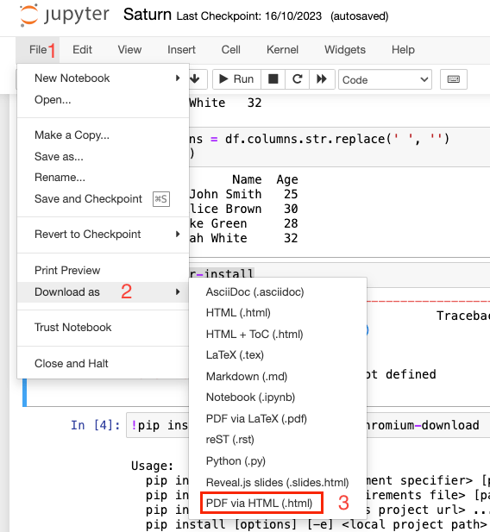
Task: Click the 'Usage:' output text
Action: pos(152,466)
